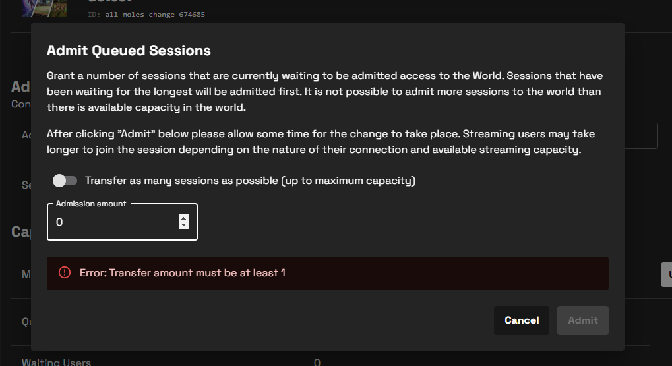Click the 'Waiting Users' row label

[56, 362]
